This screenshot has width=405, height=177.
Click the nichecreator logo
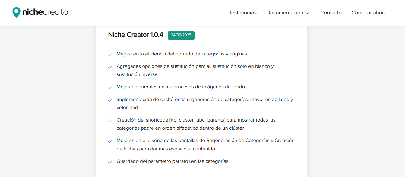[x=42, y=12]
